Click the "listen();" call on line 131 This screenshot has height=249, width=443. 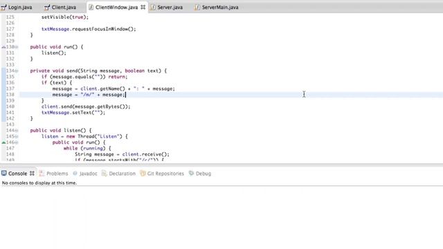pyautogui.click(x=54, y=53)
